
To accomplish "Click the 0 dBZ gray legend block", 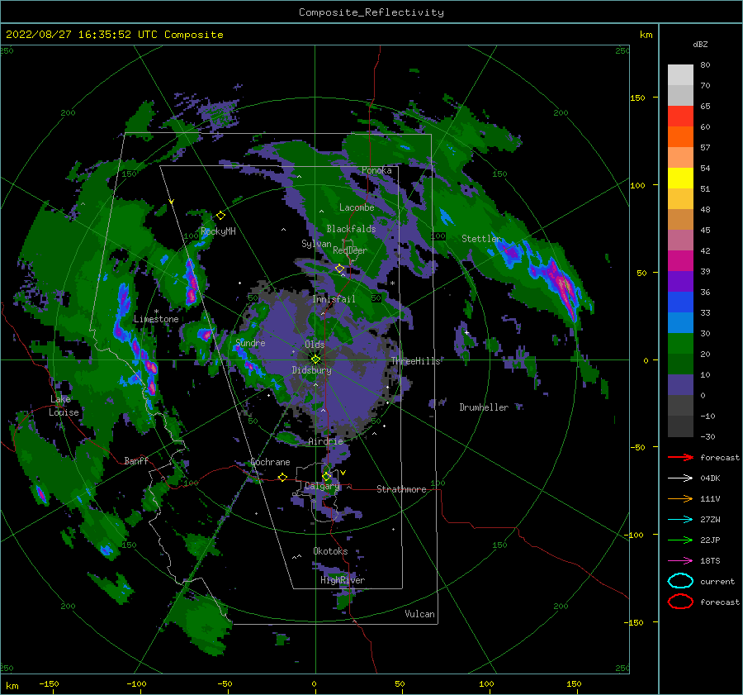I will coord(680,405).
